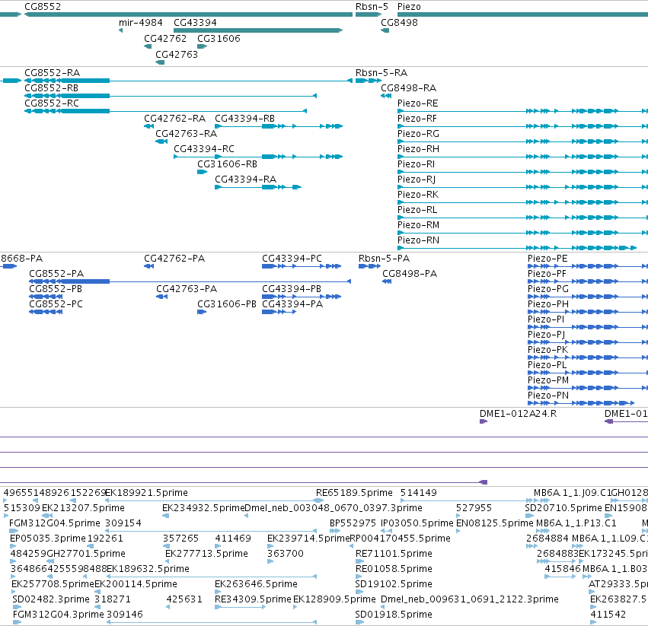Click the Piezo-PG protein label
This screenshot has height=626, width=648.
pos(548,290)
